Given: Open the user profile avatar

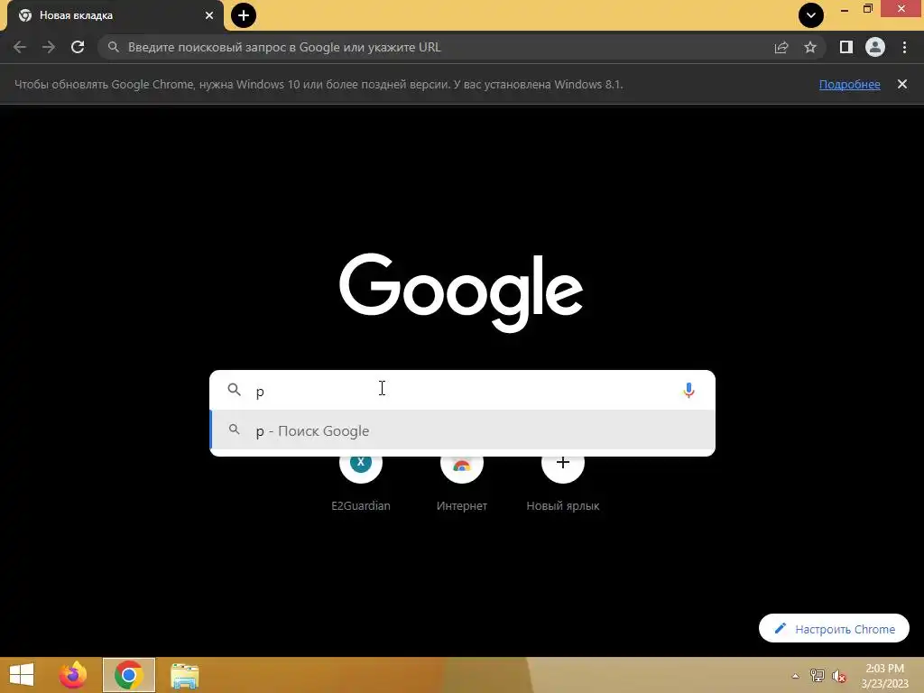Looking at the screenshot, I should coord(875,47).
